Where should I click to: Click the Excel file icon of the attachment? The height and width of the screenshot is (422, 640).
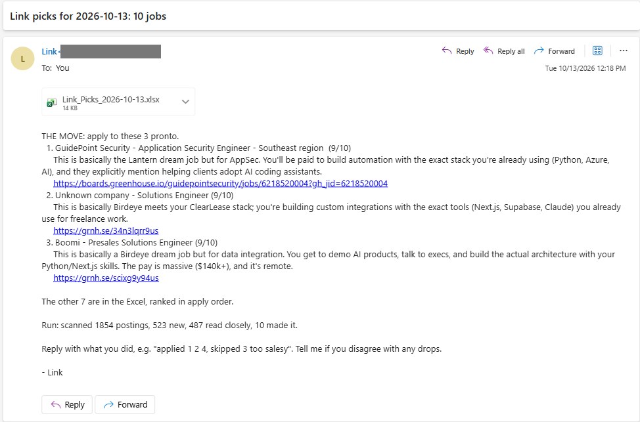[x=52, y=102]
